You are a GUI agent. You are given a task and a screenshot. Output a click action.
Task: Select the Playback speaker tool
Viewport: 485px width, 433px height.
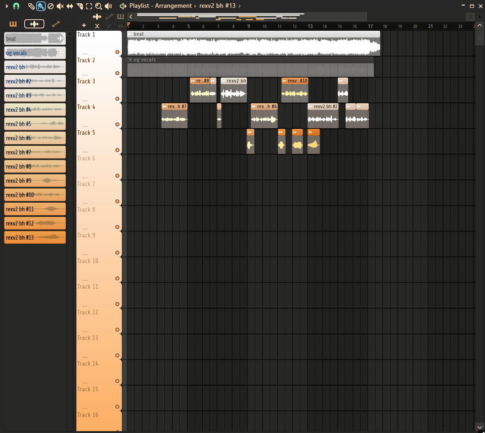click(x=108, y=6)
